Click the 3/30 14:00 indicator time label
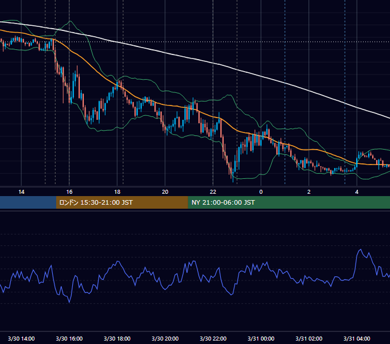Viewport: 390px width, 344px height. pos(21,338)
